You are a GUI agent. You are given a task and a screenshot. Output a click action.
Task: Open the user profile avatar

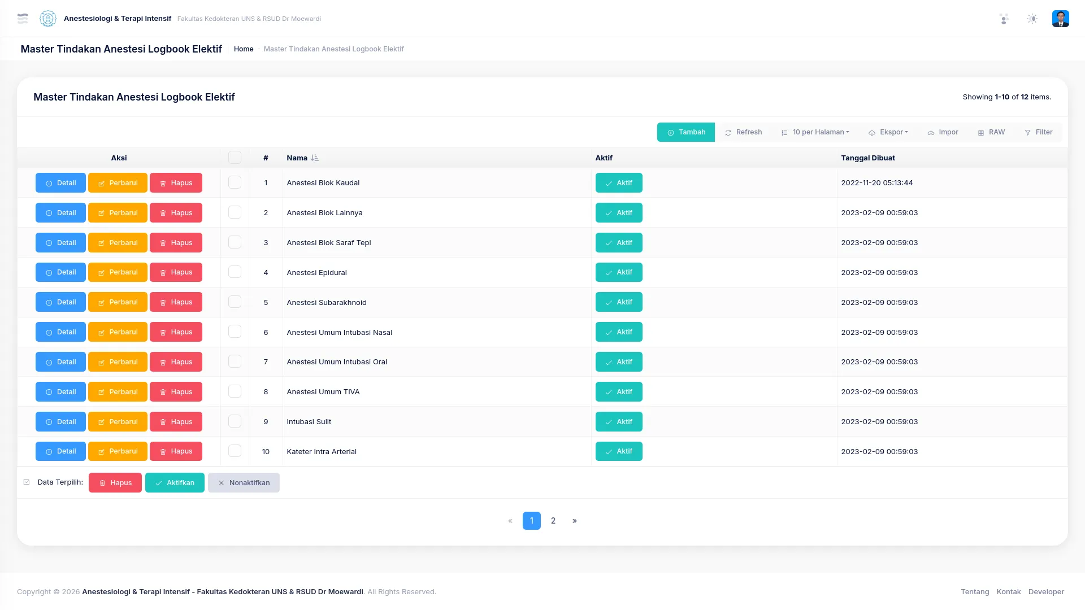click(x=1060, y=19)
